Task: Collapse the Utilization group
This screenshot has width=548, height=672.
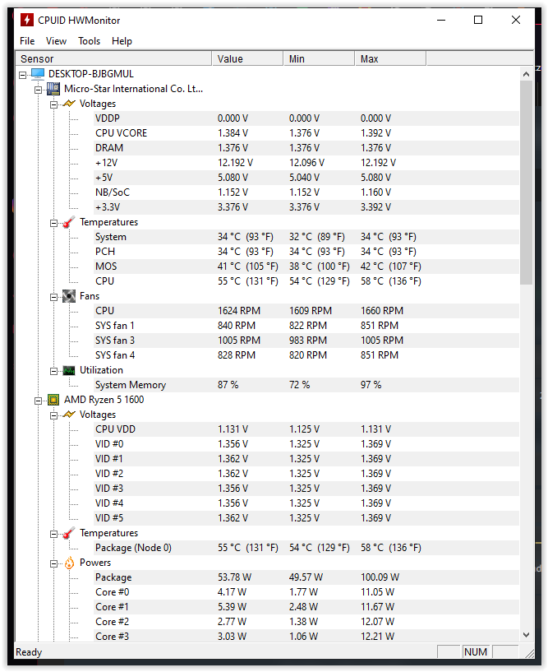Action: coord(53,371)
